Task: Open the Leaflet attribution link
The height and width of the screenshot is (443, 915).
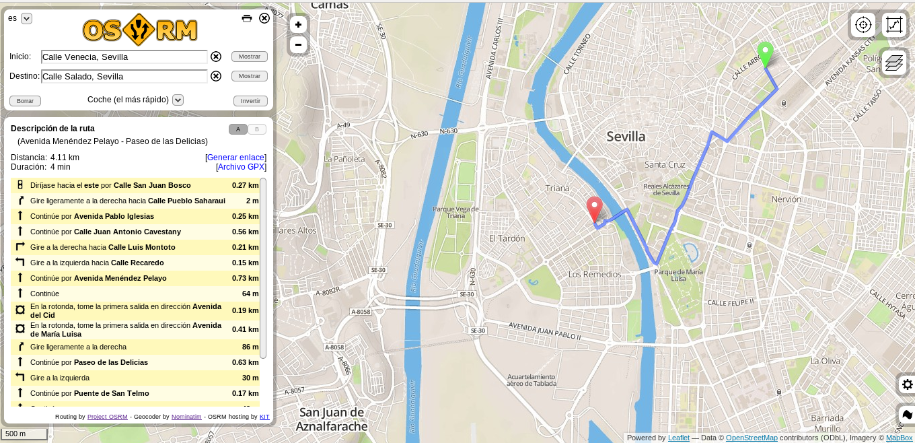Action: (x=679, y=438)
